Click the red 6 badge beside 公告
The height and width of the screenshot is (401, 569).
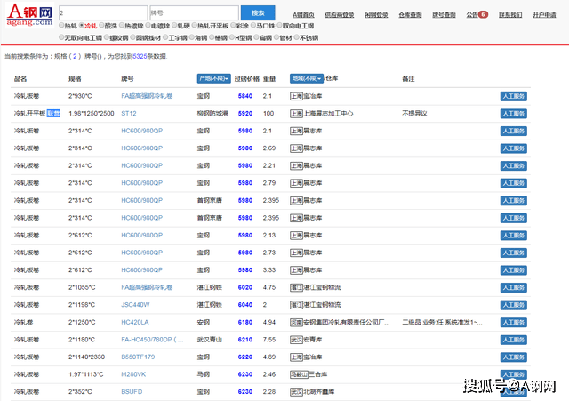[x=483, y=14]
